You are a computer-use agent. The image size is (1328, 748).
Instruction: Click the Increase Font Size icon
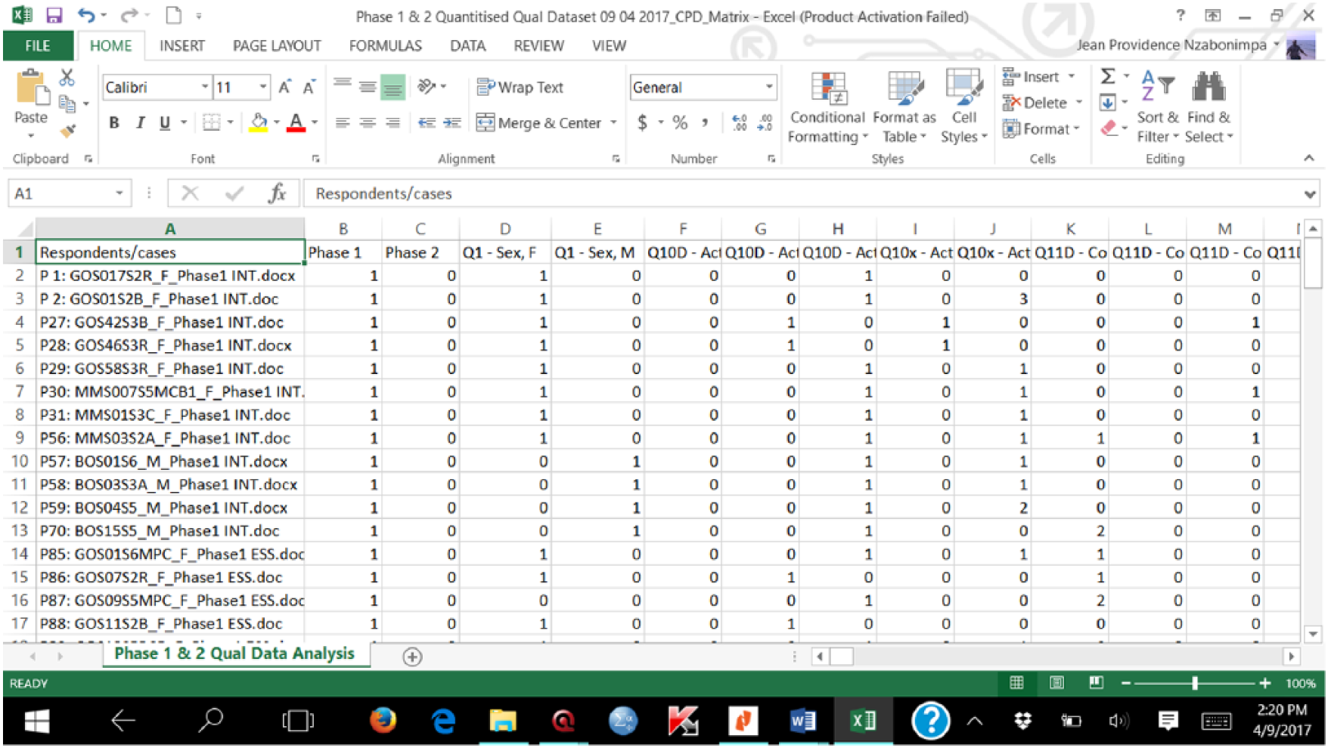tap(284, 88)
